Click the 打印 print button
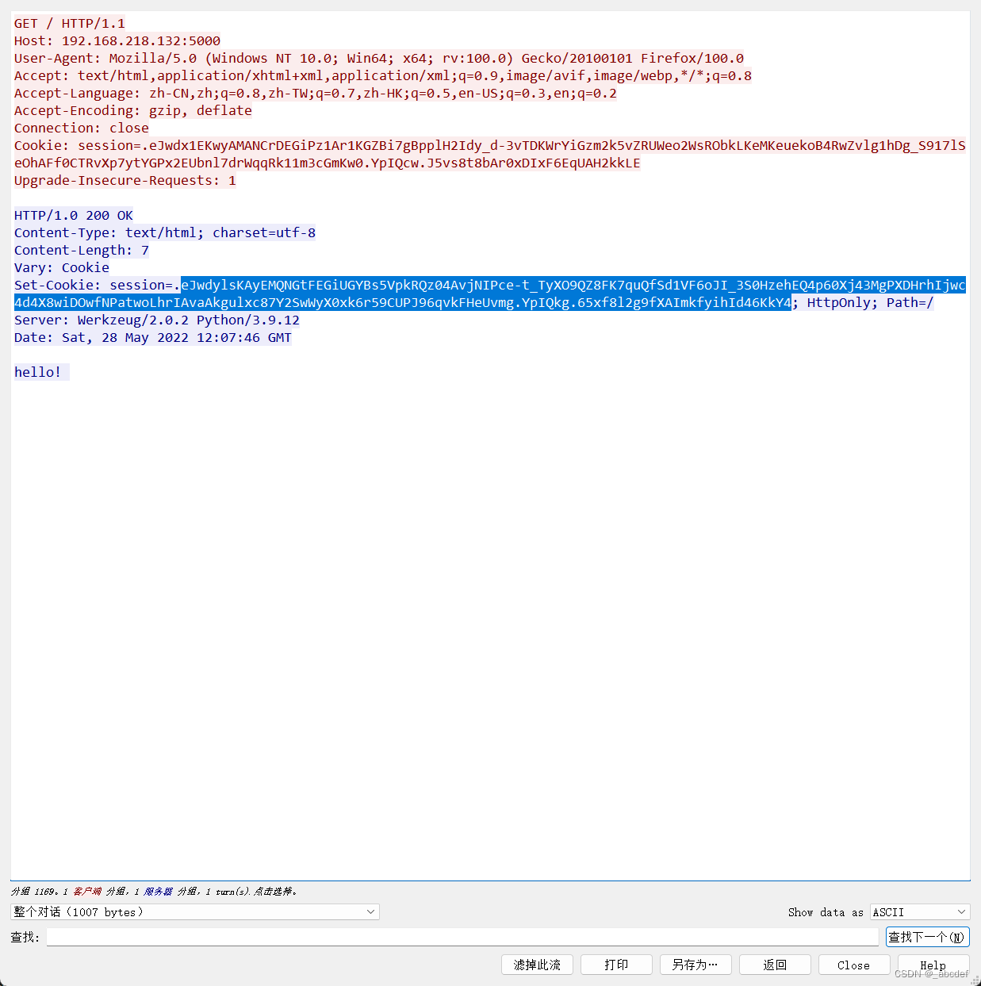Image resolution: width=981 pixels, height=986 pixels. 616,965
